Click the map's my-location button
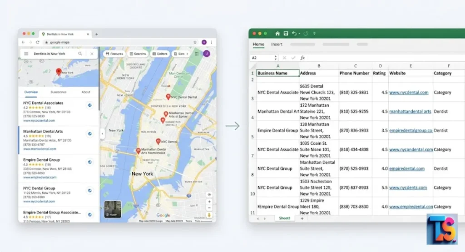465x252 pixels. pos(209,195)
